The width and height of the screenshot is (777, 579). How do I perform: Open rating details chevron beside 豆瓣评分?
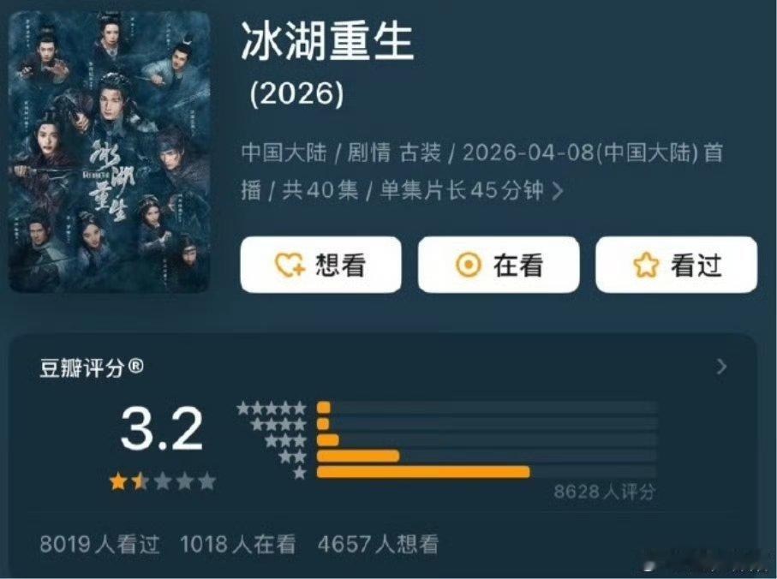[x=722, y=367]
